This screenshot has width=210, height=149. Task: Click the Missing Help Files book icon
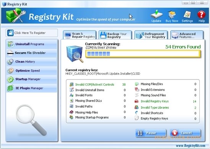tap(72, 112)
